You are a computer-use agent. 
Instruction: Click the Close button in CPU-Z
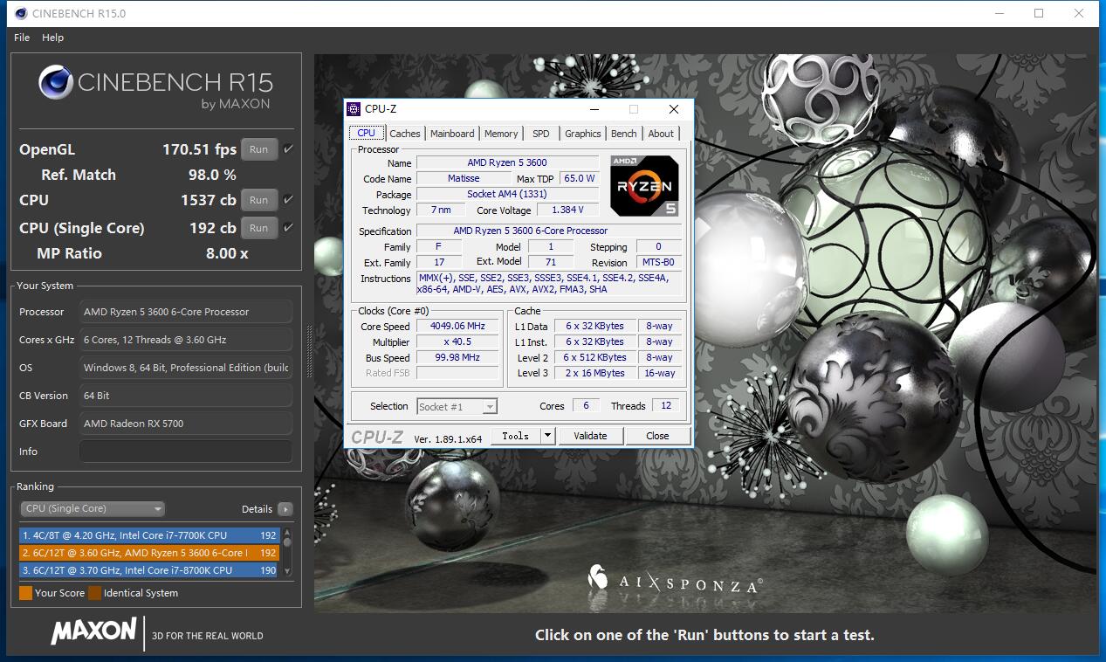tap(657, 436)
